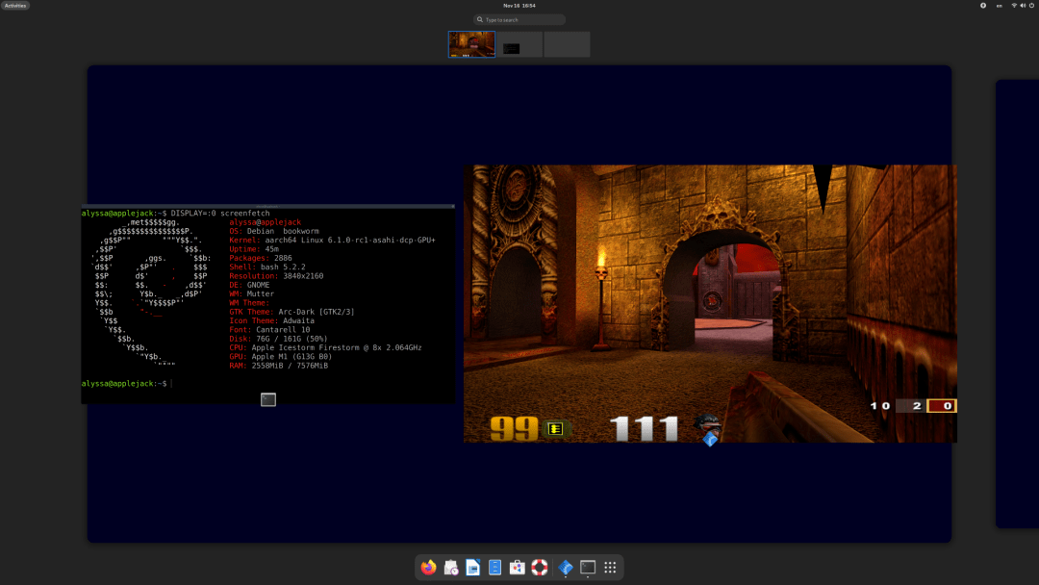Open the Help lifebuoy icon
This screenshot has height=585, width=1039.
540,568
